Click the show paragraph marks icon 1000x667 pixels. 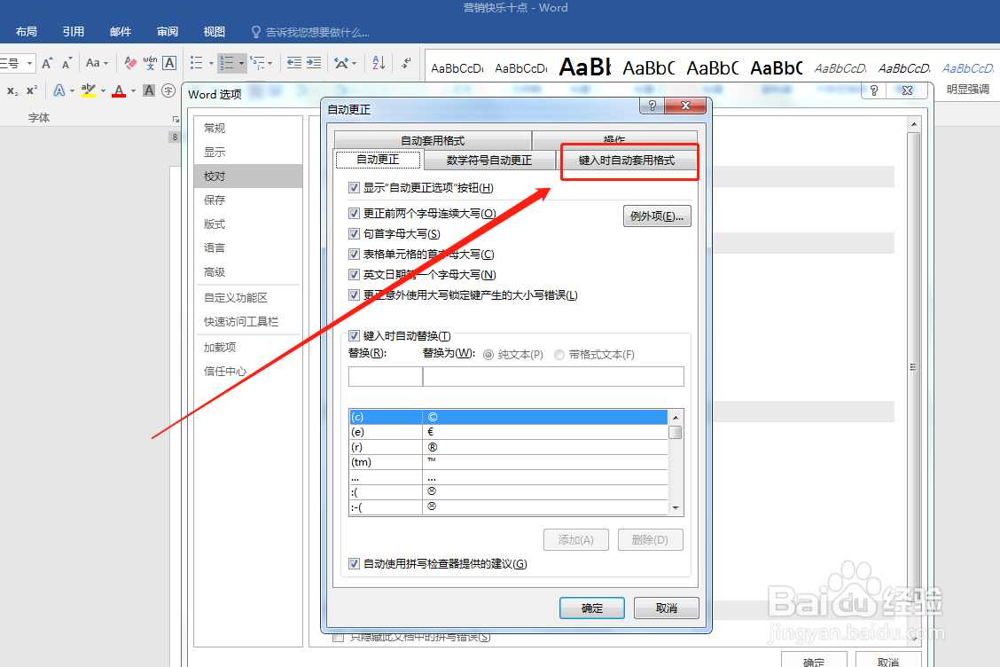click(406, 63)
